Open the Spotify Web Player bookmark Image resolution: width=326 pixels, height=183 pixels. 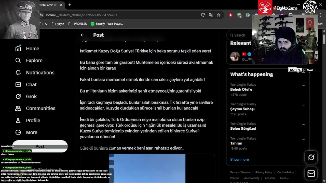(x=107, y=24)
